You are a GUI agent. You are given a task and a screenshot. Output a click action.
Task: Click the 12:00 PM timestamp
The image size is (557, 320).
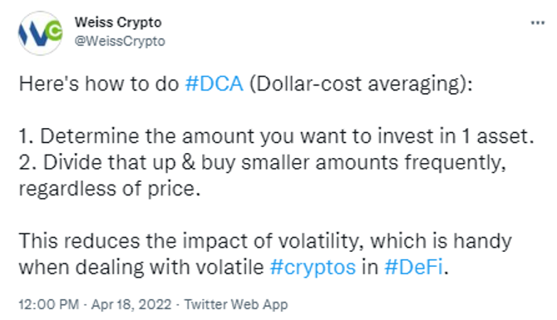[x=49, y=304]
